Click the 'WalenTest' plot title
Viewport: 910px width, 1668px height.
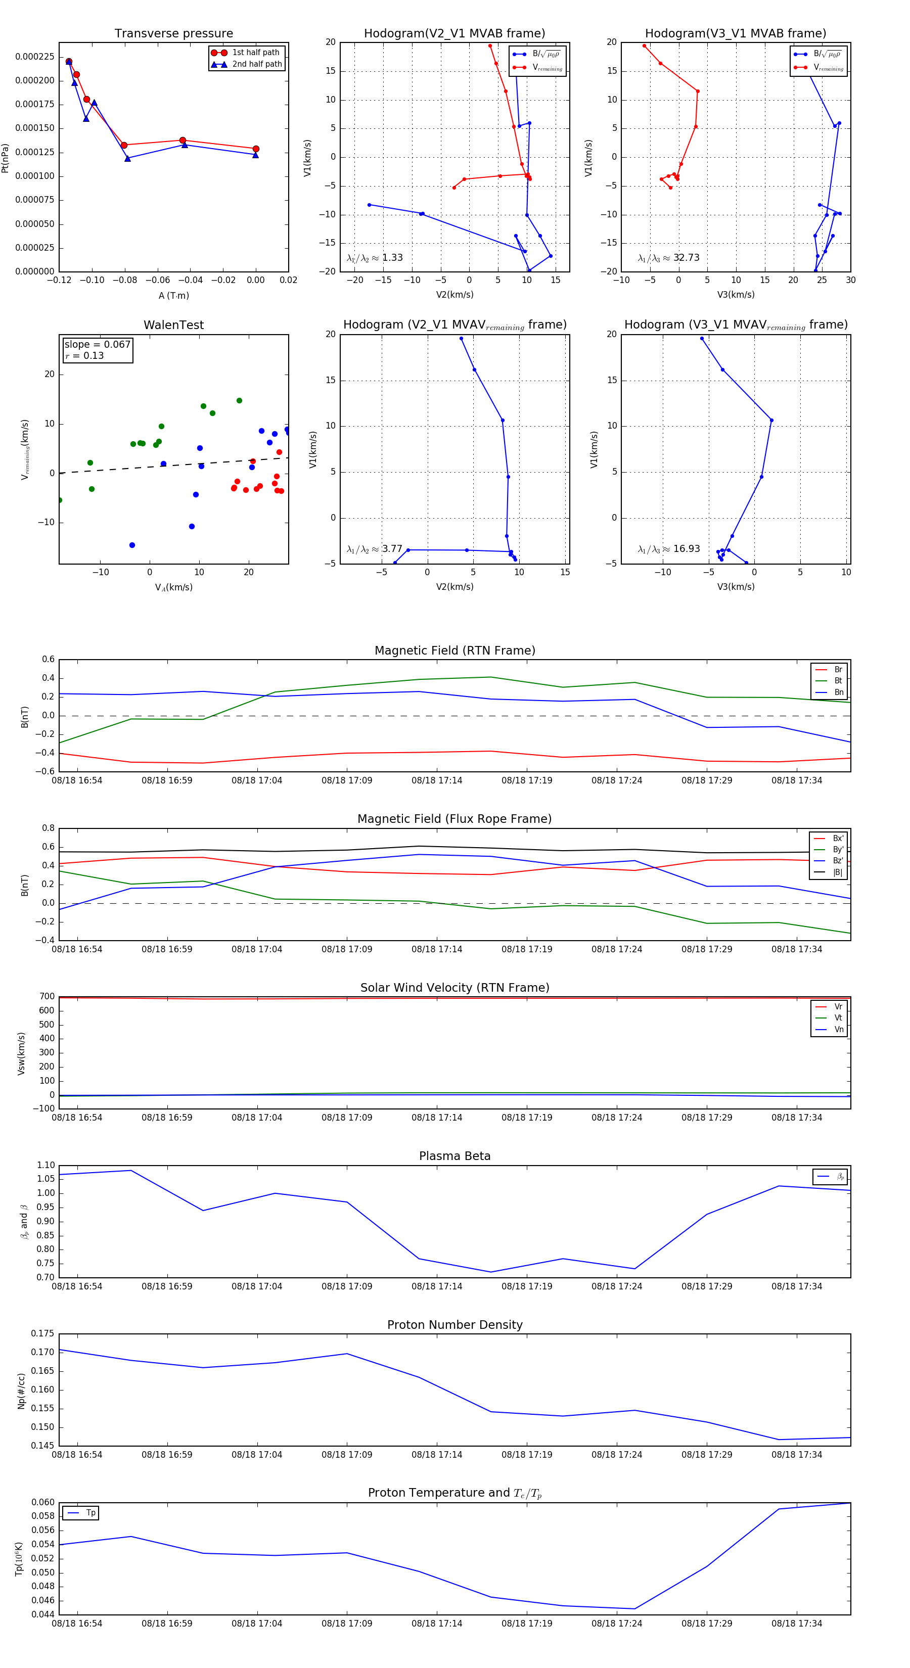pyautogui.click(x=173, y=325)
